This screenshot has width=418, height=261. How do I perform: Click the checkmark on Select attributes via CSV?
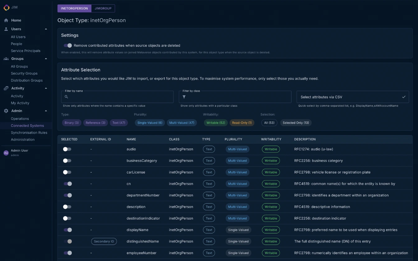[404, 97]
